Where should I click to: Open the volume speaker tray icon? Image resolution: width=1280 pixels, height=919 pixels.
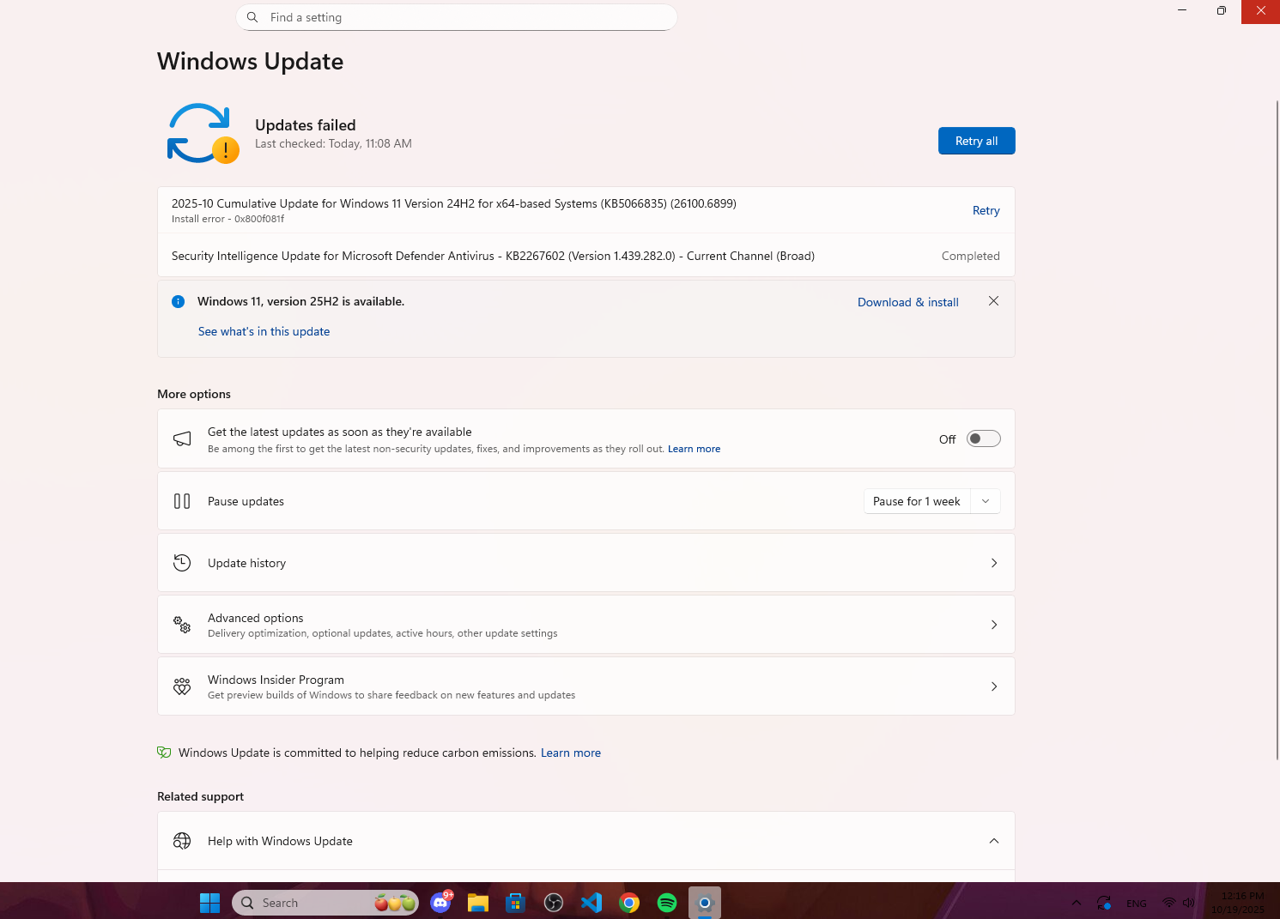pyautogui.click(x=1188, y=903)
